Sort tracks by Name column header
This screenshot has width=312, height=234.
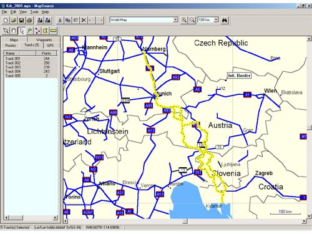pos(20,53)
